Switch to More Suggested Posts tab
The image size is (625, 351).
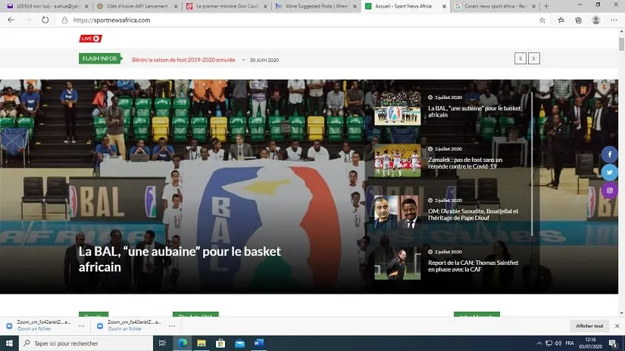tap(316, 6)
